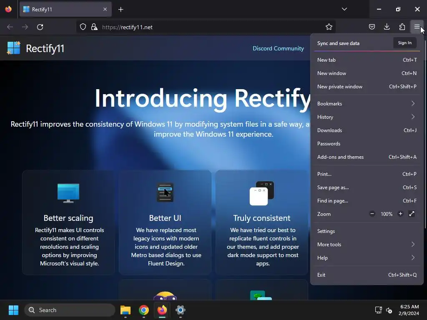Open Settings gear on the taskbar
The height and width of the screenshot is (320, 427).
coord(180,310)
